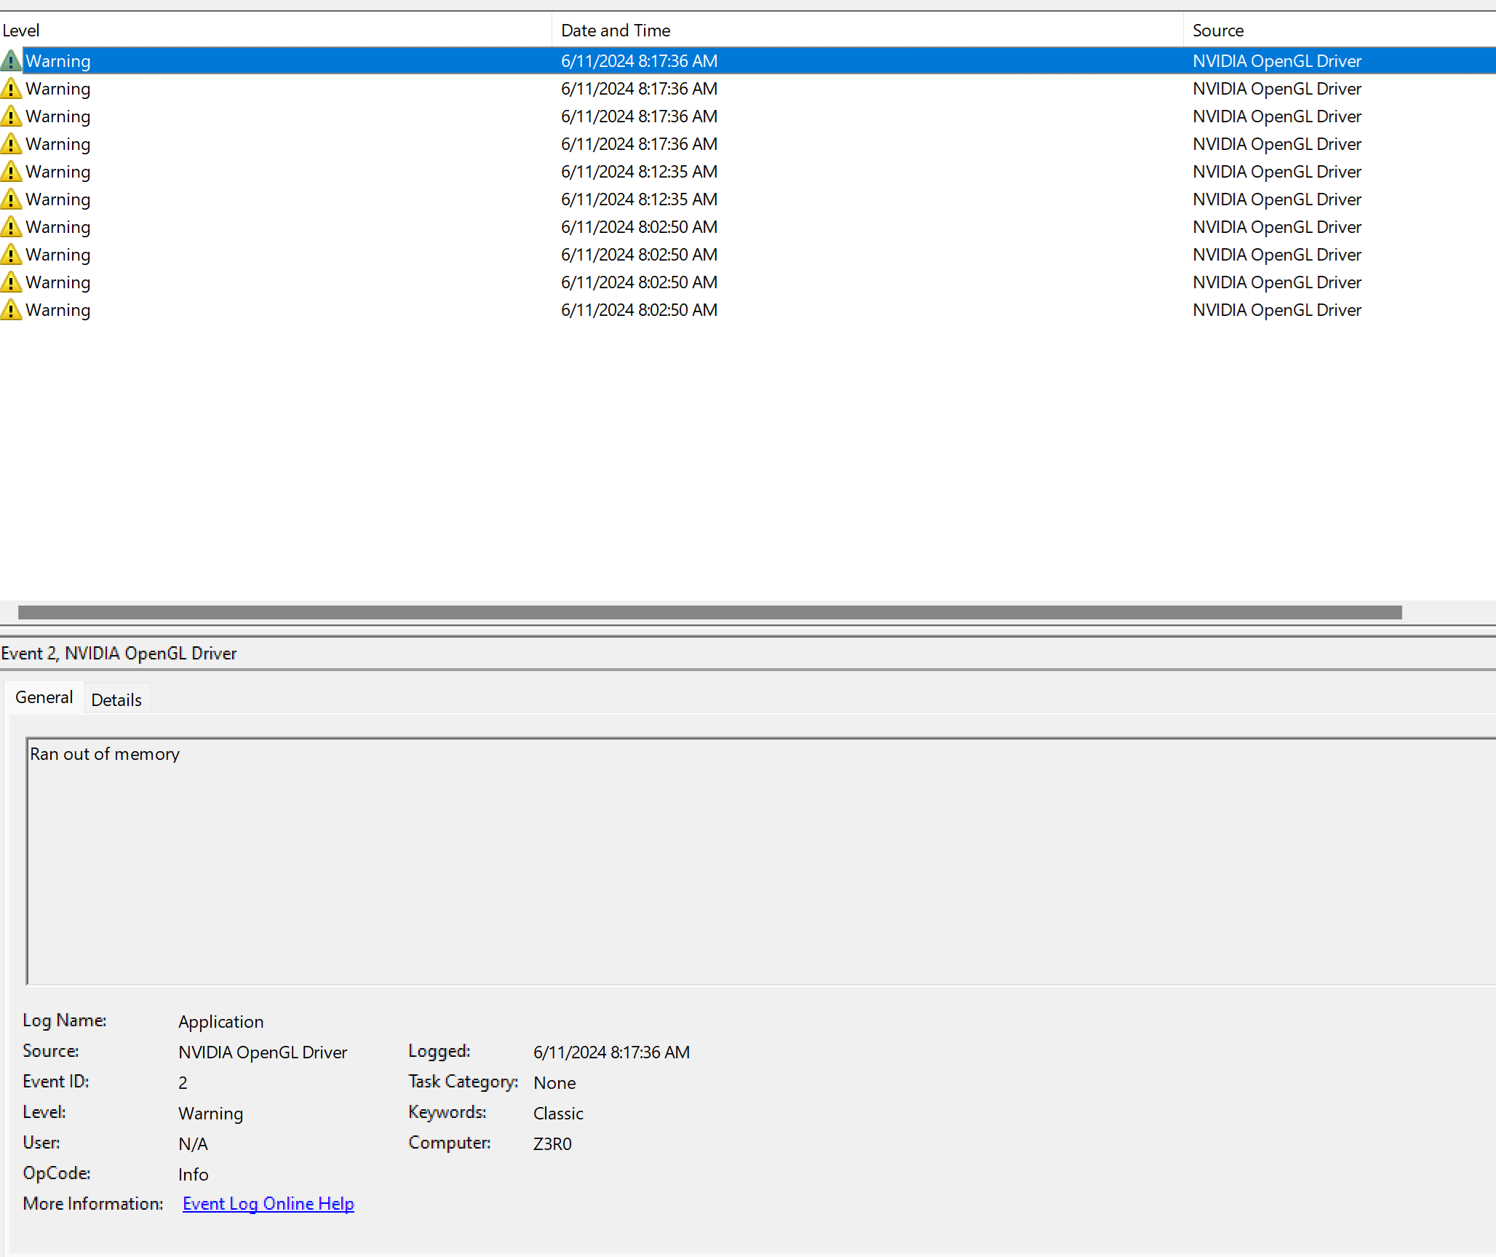The image size is (1496, 1257).
Task: Click the 'Event ID:' label
Action: (56, 1082)
